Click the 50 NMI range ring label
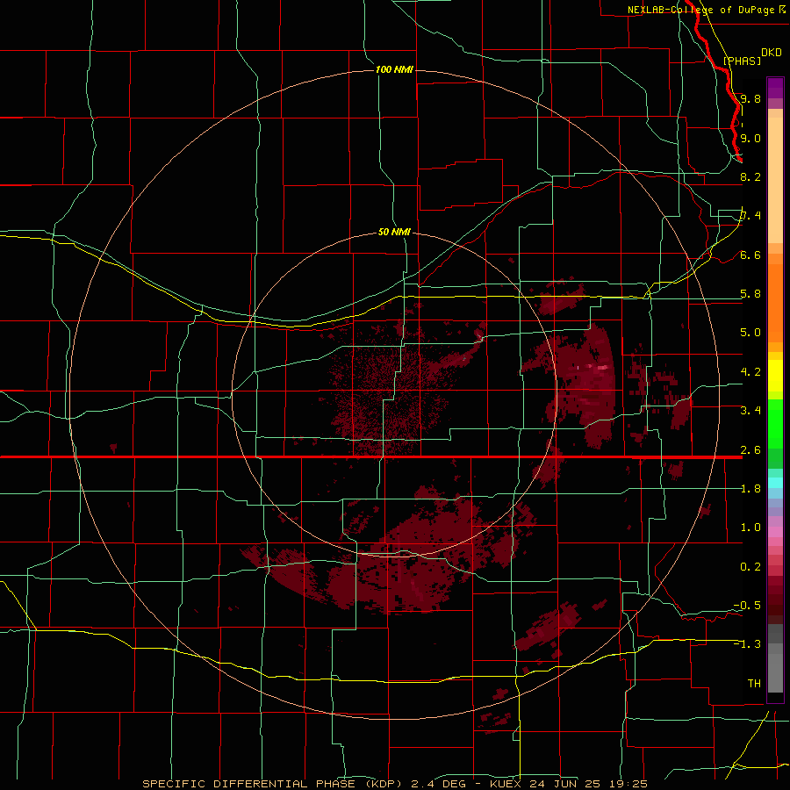The image size is (790, 790). [x=394, y=232]
